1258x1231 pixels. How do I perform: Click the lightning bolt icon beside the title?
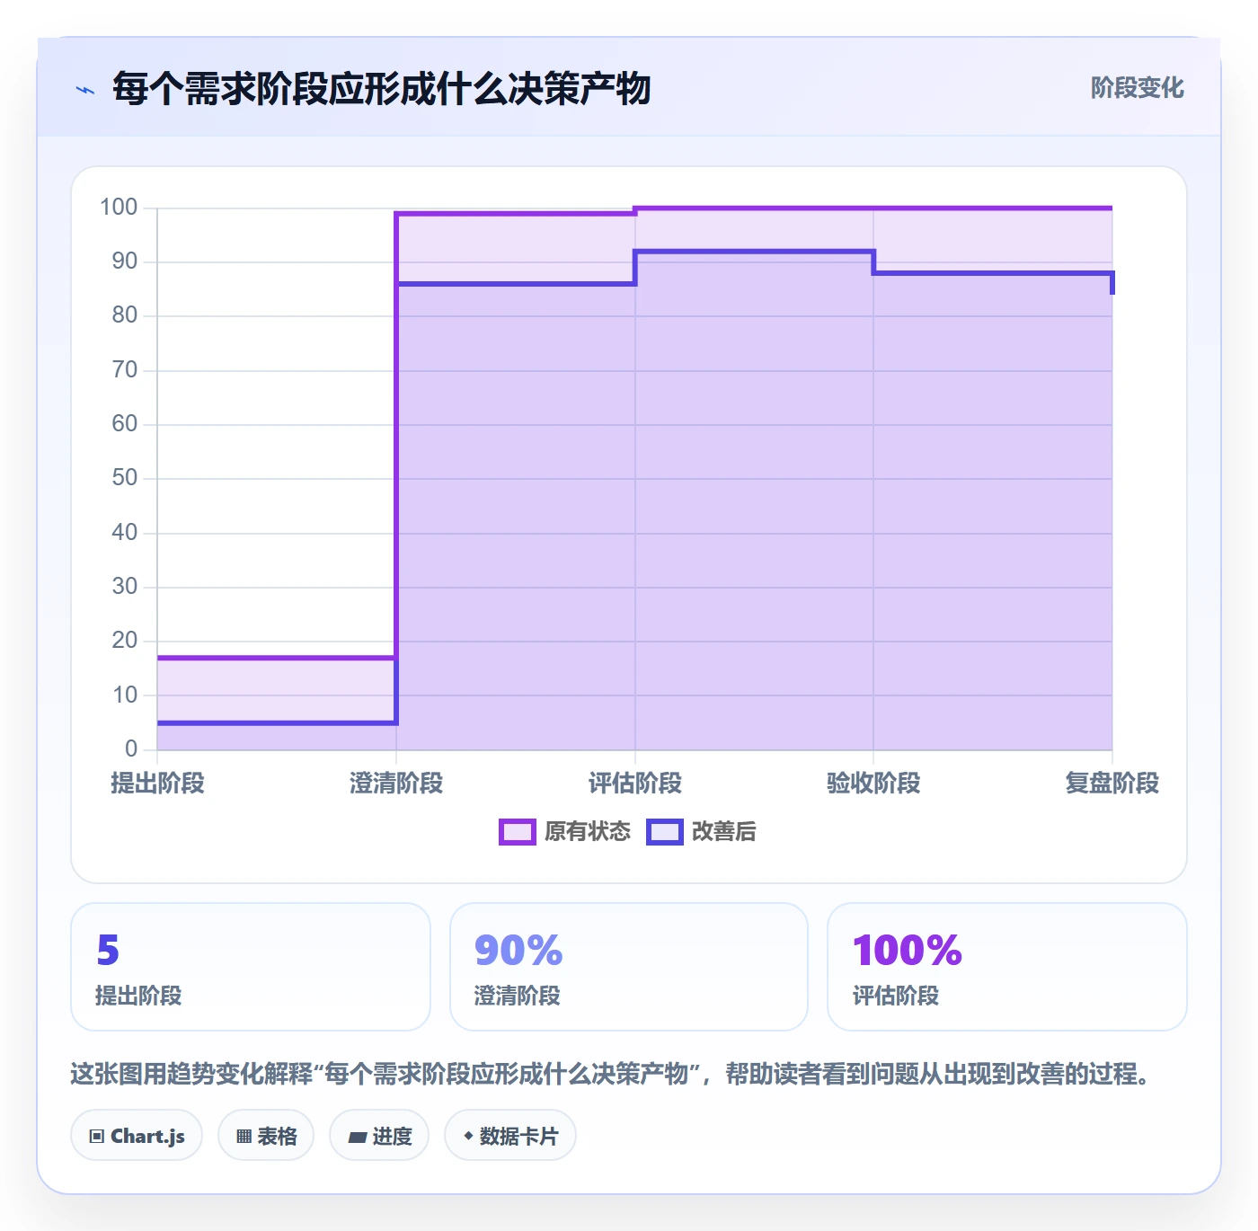85,90
